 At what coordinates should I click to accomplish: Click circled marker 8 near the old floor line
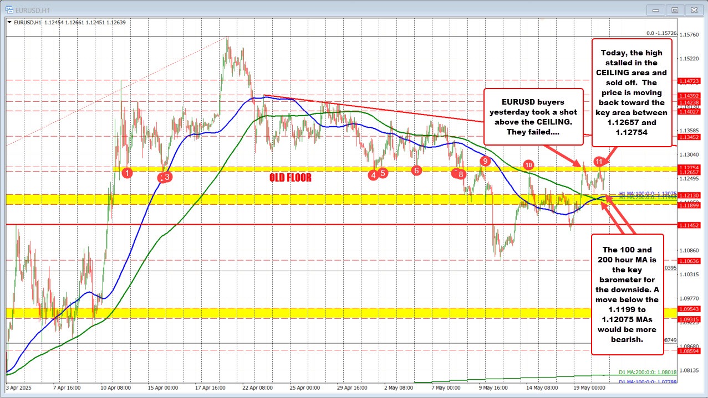click(x=460, y=173)
